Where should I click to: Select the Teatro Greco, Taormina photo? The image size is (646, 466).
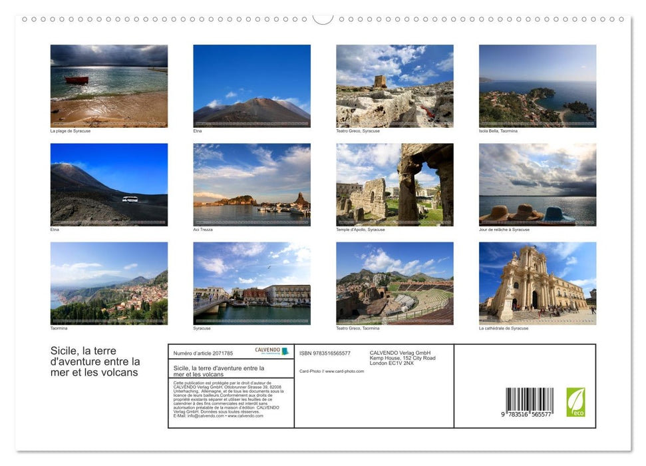[395, 283]
